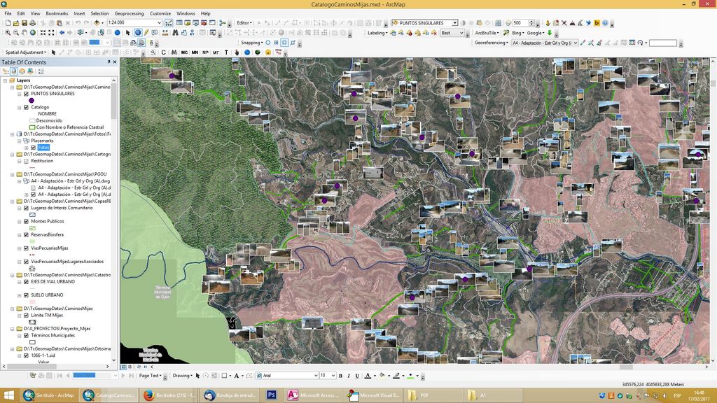Click the Full Extent globe icon

[34, 33]
